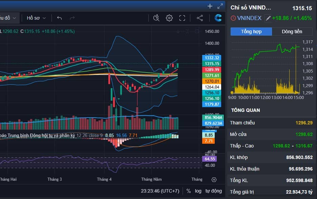Click the 1315.15 current price label
Screen dimensions: 317x199
click(212, 64)
